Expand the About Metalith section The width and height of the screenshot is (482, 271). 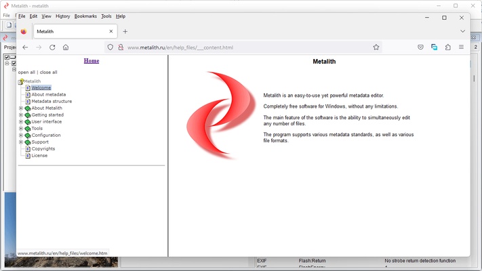[21, 108]
